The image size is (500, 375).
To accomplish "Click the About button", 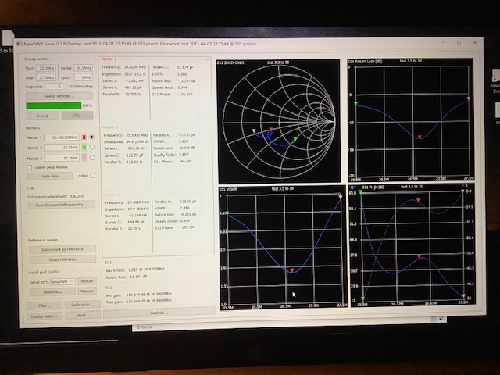I will click(x=83, y=316).
